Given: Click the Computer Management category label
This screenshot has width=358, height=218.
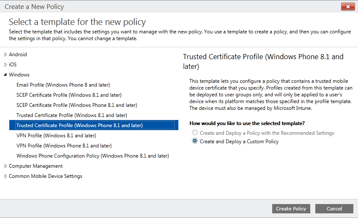Looking at the screenshot, I should [36, 166].
